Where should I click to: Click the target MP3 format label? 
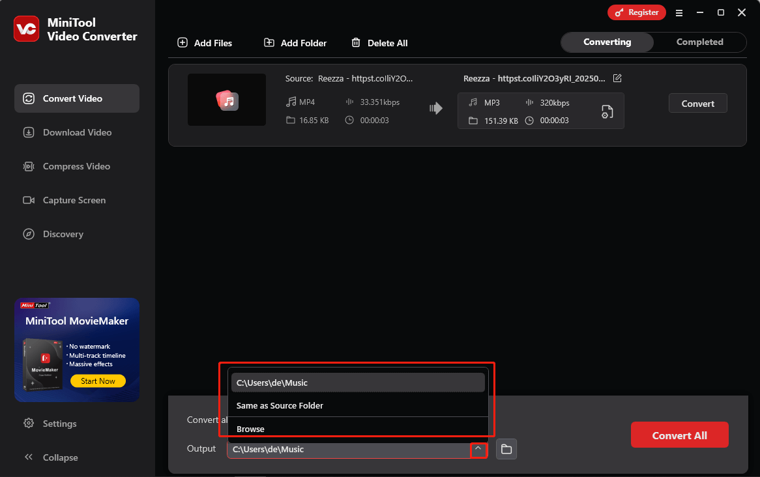point(491,103)
